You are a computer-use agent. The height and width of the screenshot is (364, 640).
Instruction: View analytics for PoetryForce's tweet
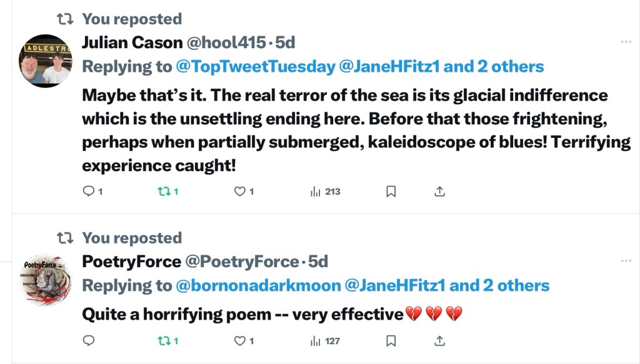(316, 341)
